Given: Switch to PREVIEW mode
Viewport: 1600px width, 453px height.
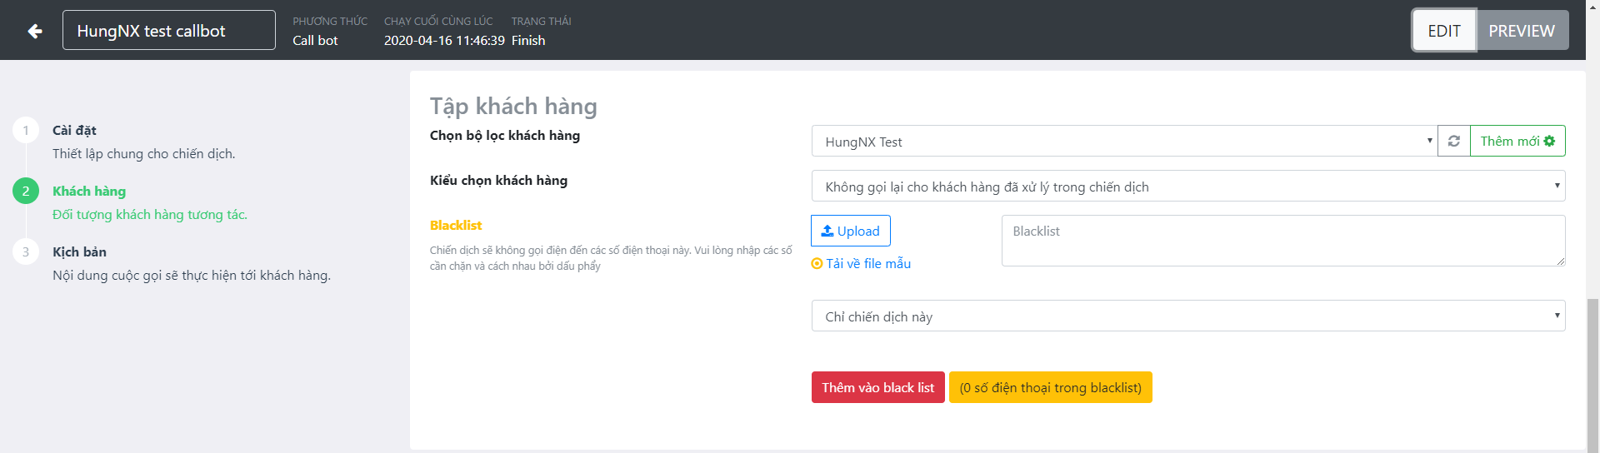Looking at the screenshot, I should coord(1521,31).
